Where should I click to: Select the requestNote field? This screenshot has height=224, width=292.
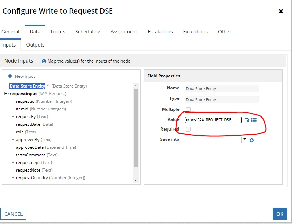[28, 170]
